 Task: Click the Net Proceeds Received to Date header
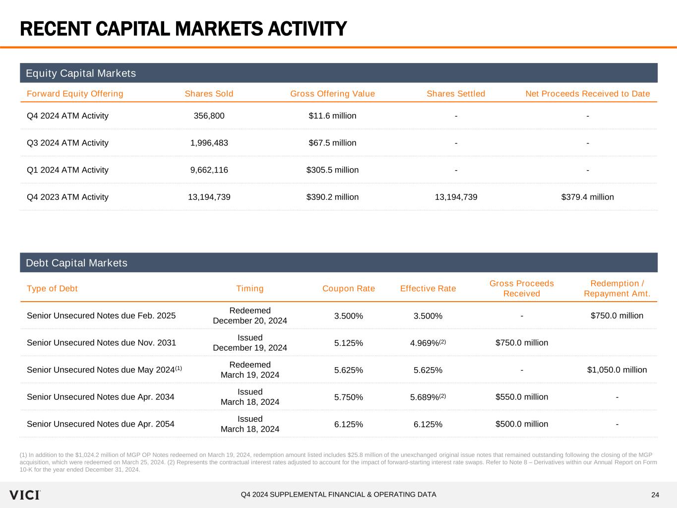coord(587,94)
